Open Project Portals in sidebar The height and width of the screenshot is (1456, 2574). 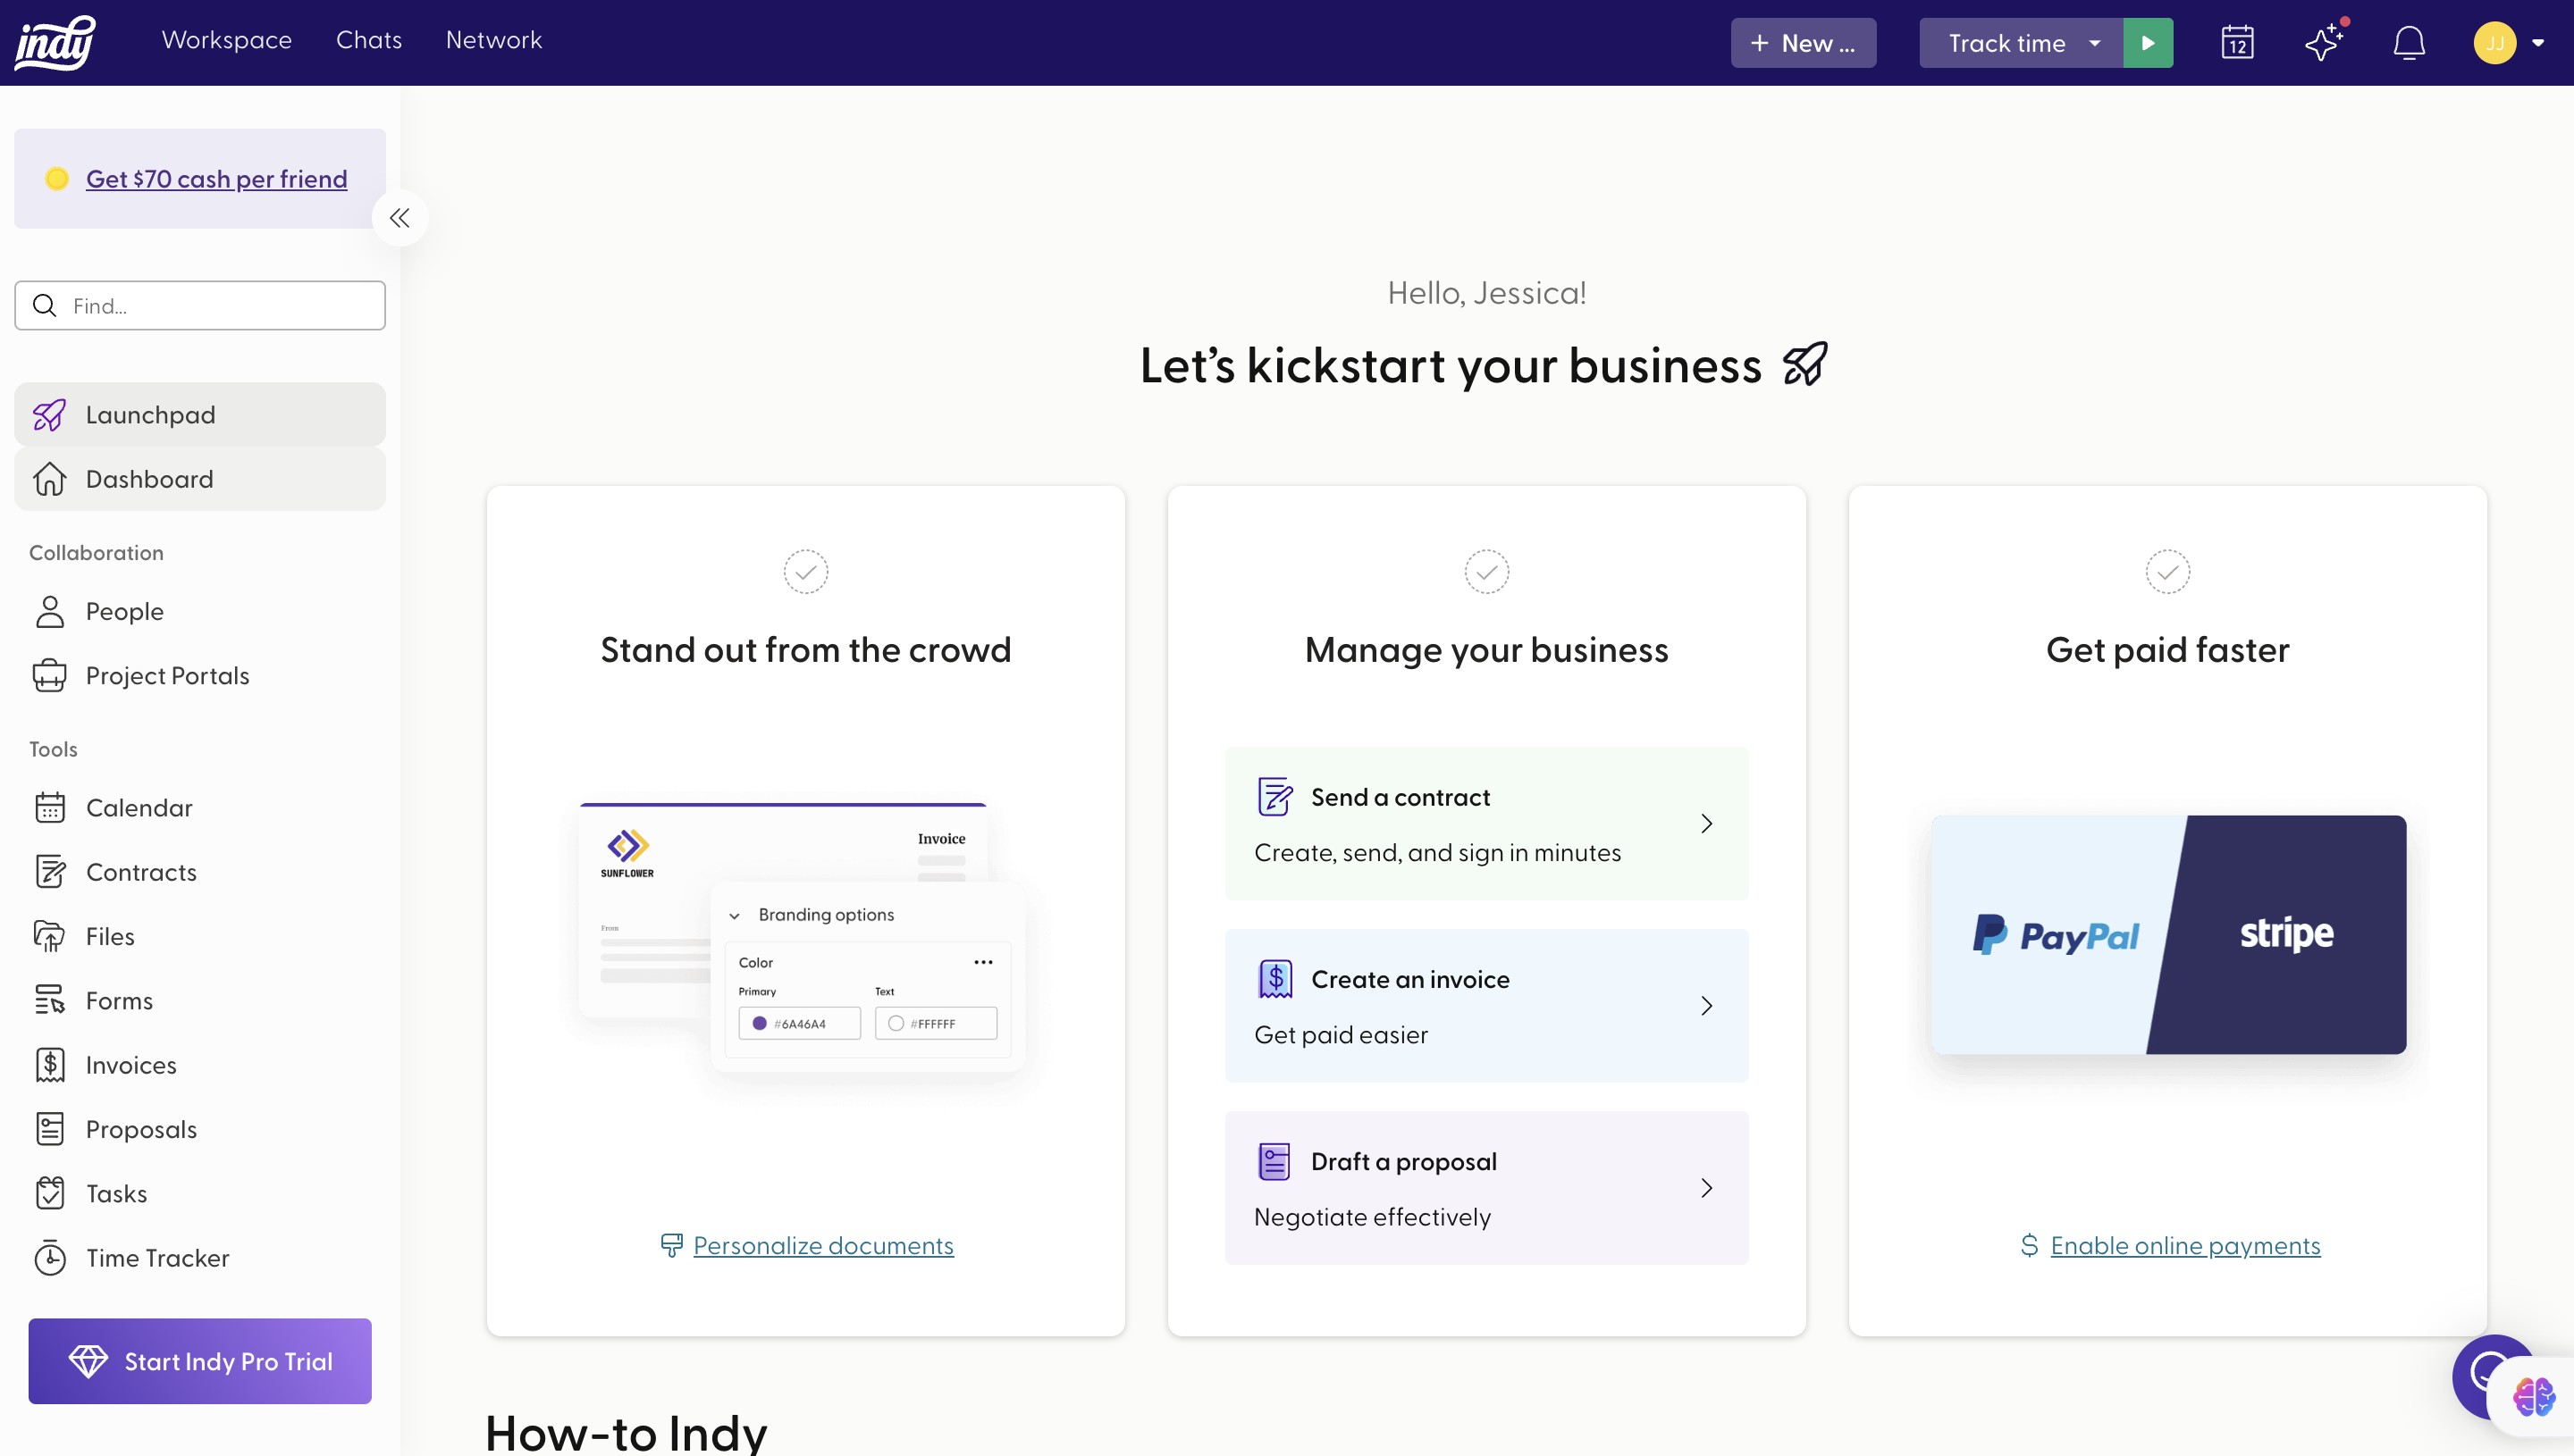coord(167,676)
